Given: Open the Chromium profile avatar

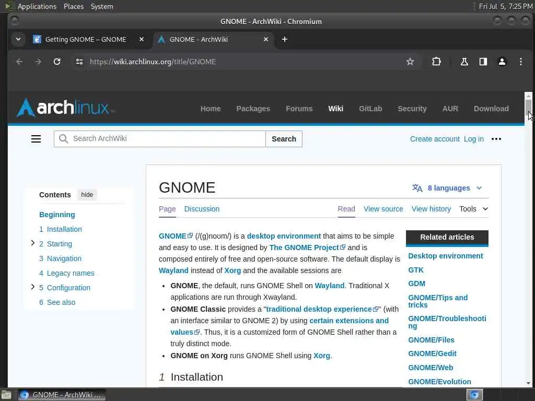Looking at the screenshot, I should (502, 62).
